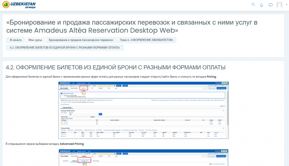The image size is (289, 166).
Task: Click the blue info icon beside Information Message
Action: (x=62, y=93)
